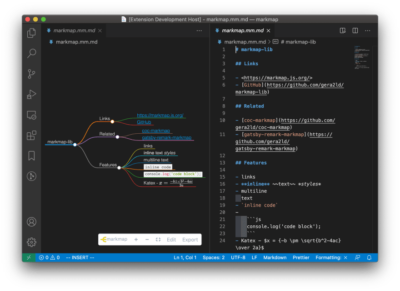Open the Manage gear menu
This screenshot has width=400, height=291.
(31, 242)
